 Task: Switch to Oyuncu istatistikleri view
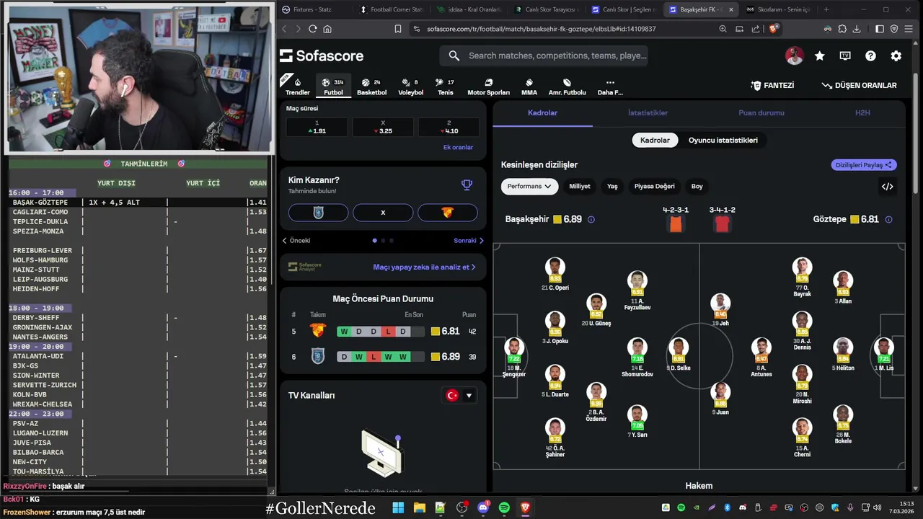pos(723,140)
